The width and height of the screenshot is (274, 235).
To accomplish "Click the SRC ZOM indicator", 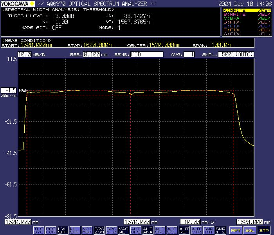I will click(99, 230).
